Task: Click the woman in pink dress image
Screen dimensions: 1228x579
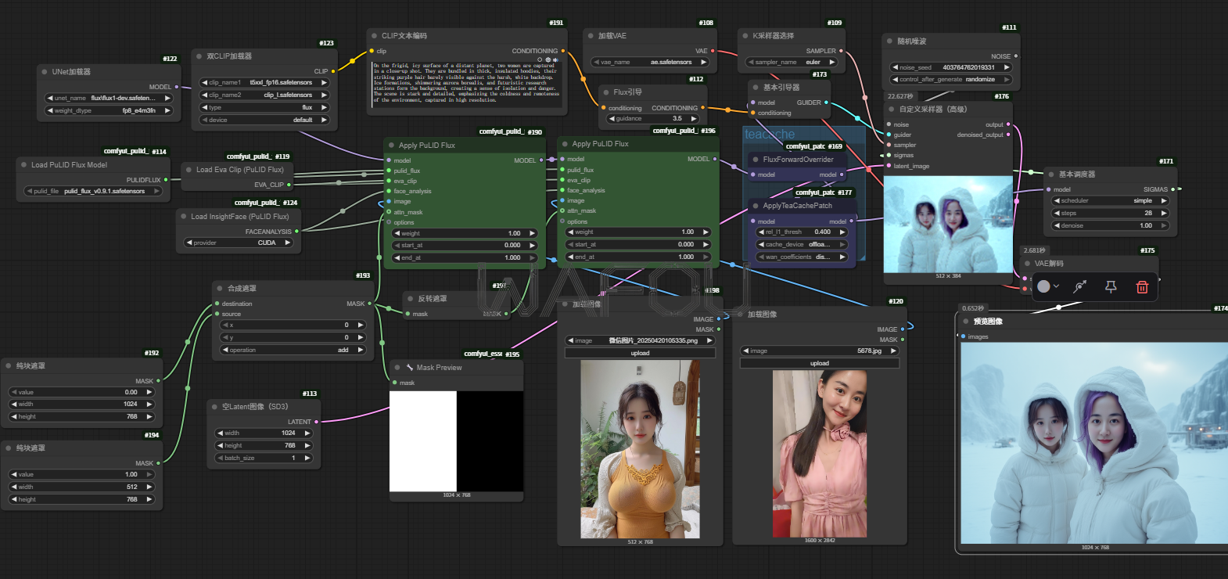Action: pos(819,454)
